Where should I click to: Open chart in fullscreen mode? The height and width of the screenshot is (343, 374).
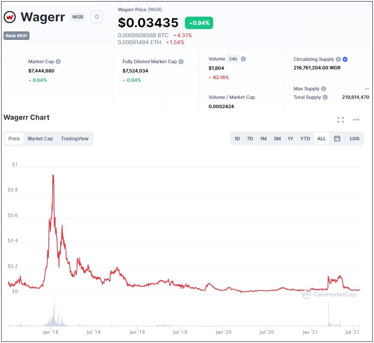click(341, 120)
